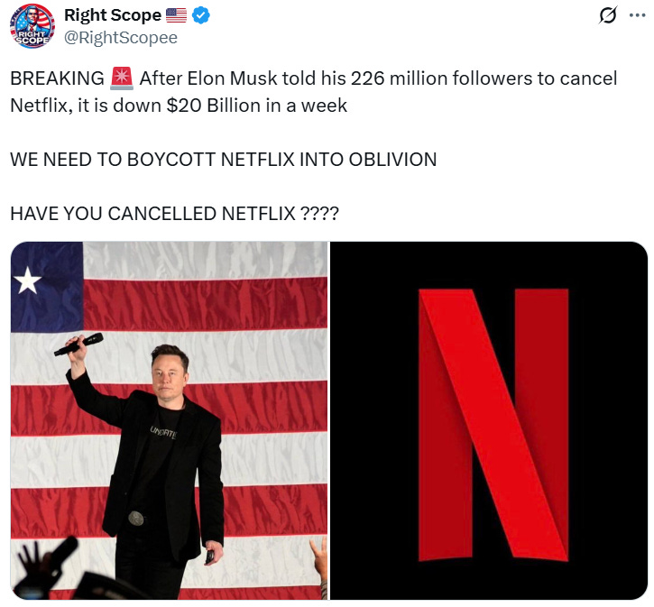
Task: Click the HAVE YOU CANCELLED NETFLIX line
Action: point(174,214)
